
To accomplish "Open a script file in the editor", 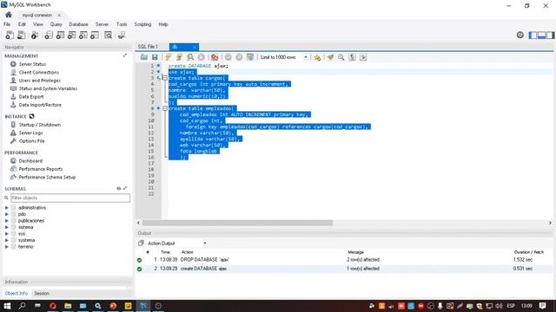I will (144, 57).
